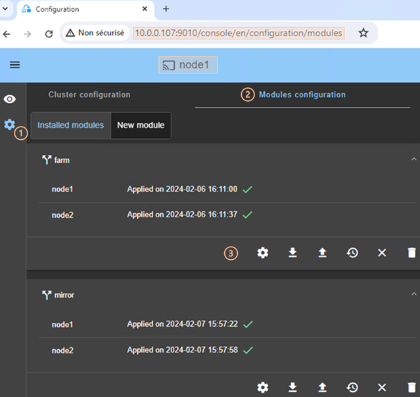This screenshot has height=397, width=420.
Task: Collapse the mirror module panel
Action: pos(413,295)
